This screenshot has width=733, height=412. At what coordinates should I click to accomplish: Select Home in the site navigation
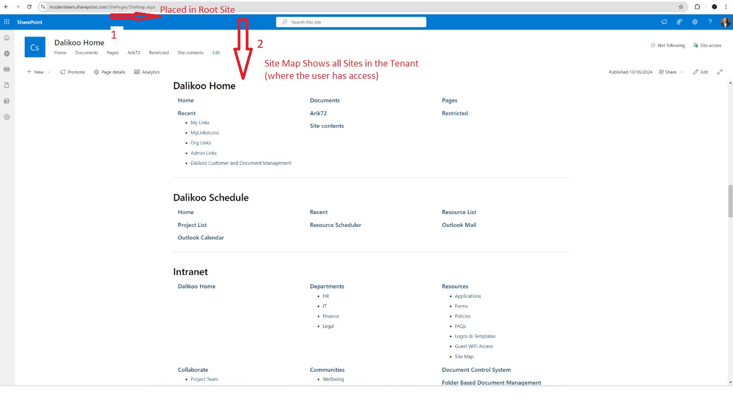click(x=60, y=53)
